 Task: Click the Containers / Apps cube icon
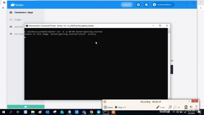[x=11, y=12]
